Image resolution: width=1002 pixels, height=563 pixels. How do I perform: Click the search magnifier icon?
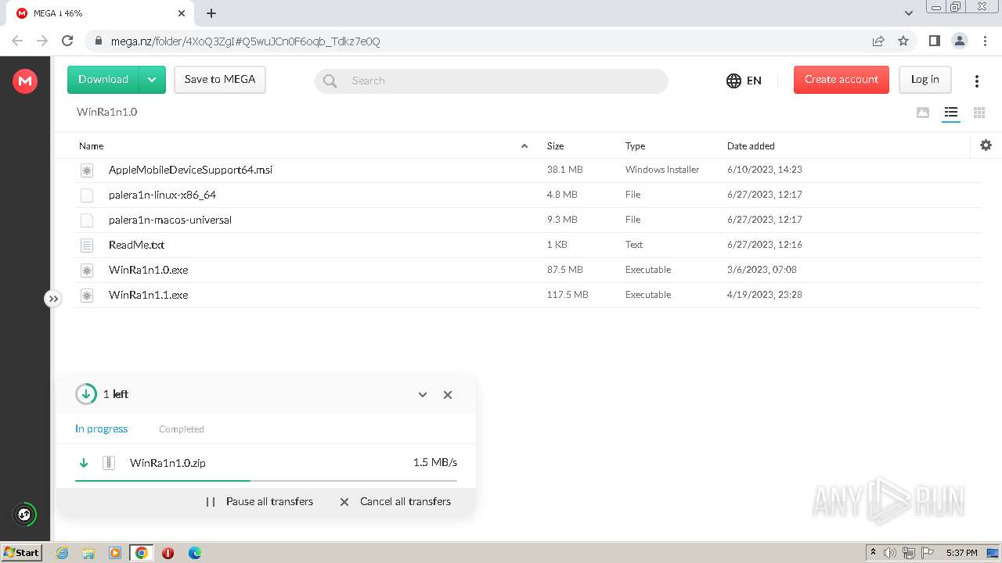coord(330,81)
